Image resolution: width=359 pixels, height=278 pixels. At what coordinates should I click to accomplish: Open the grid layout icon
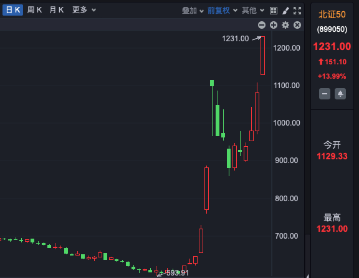click(x=274, y=11)
